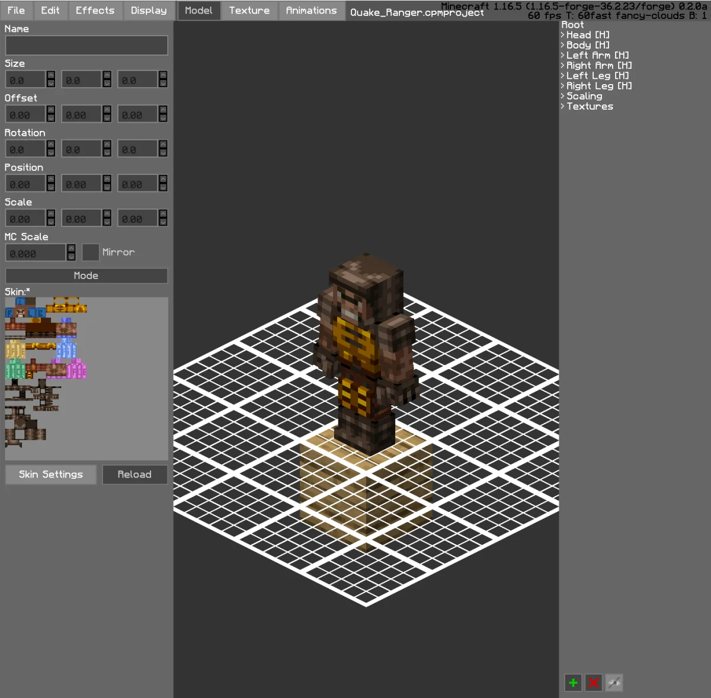Click the third Scale value field
The image size is (711, 698).
coord(137,218)
